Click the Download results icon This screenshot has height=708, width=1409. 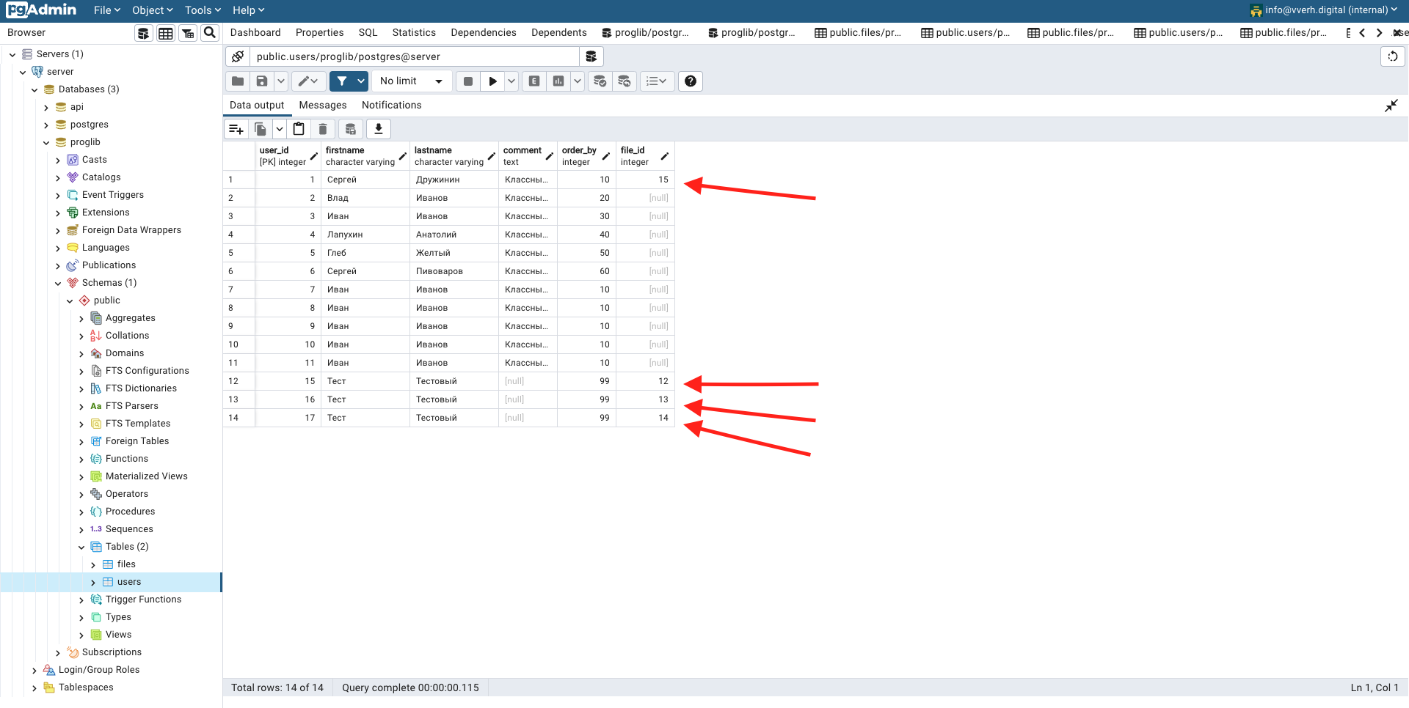[379, 129]
